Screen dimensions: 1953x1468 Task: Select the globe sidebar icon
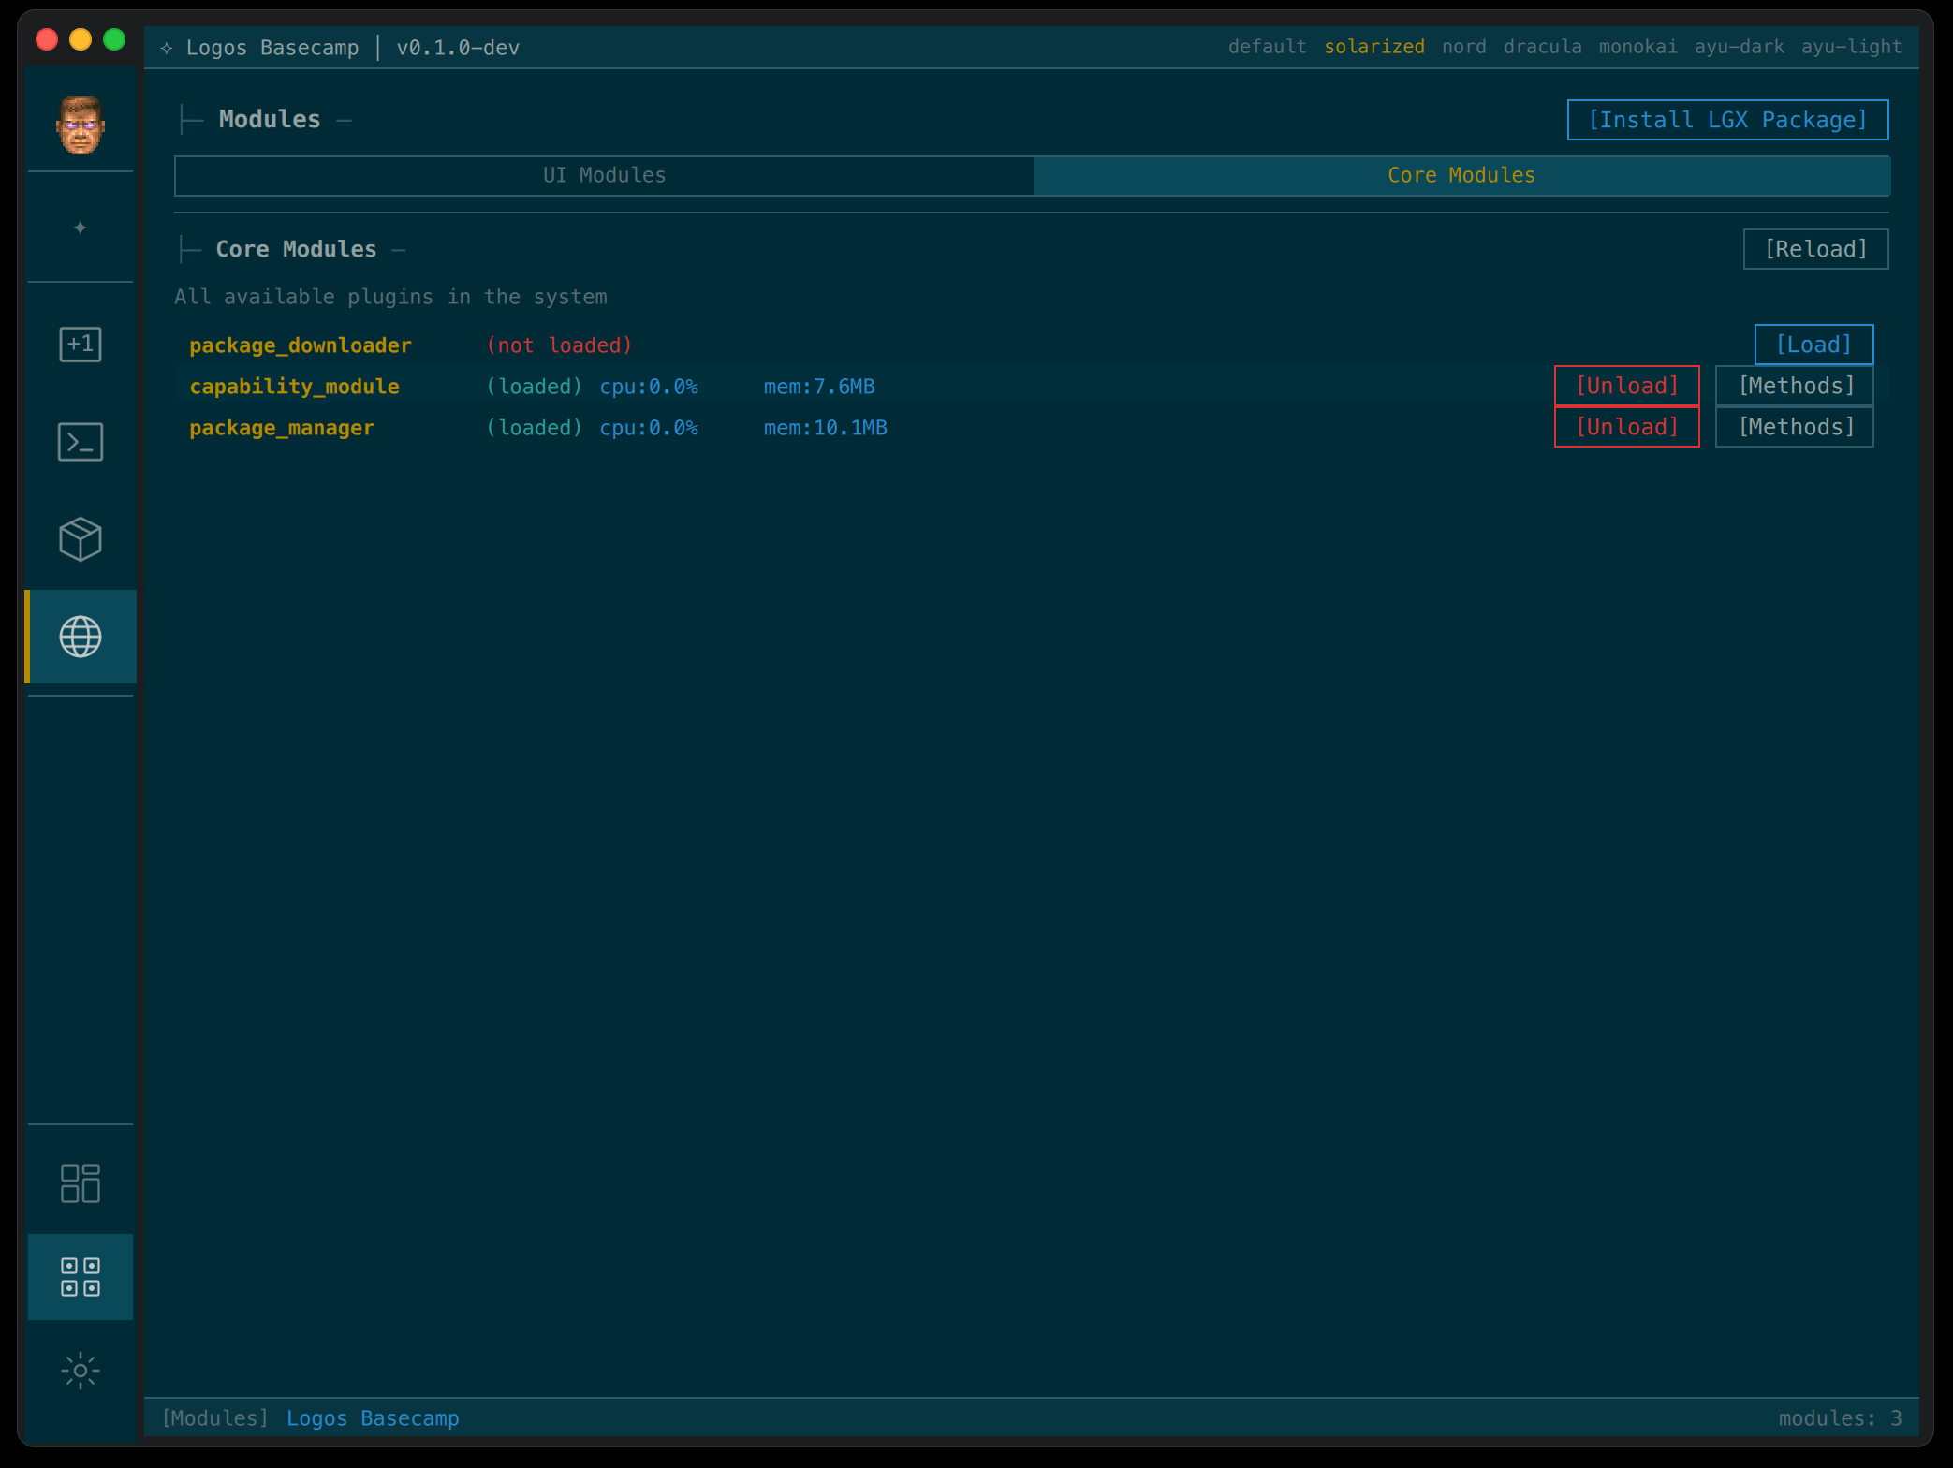(81, 637)
